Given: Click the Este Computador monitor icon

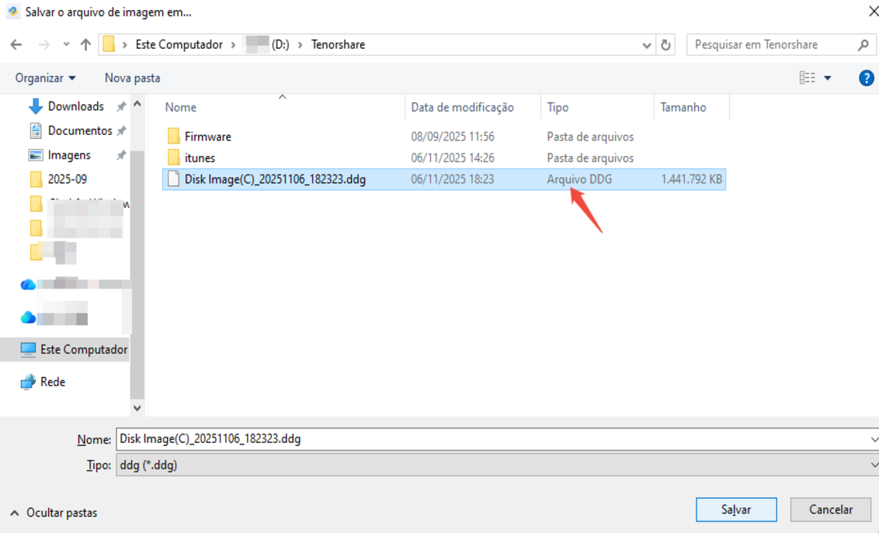Looking at the screenshot, I should 28,349.
